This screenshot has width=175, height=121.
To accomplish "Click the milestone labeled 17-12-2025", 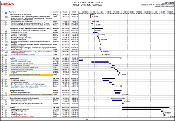I will tap(119, 75).
